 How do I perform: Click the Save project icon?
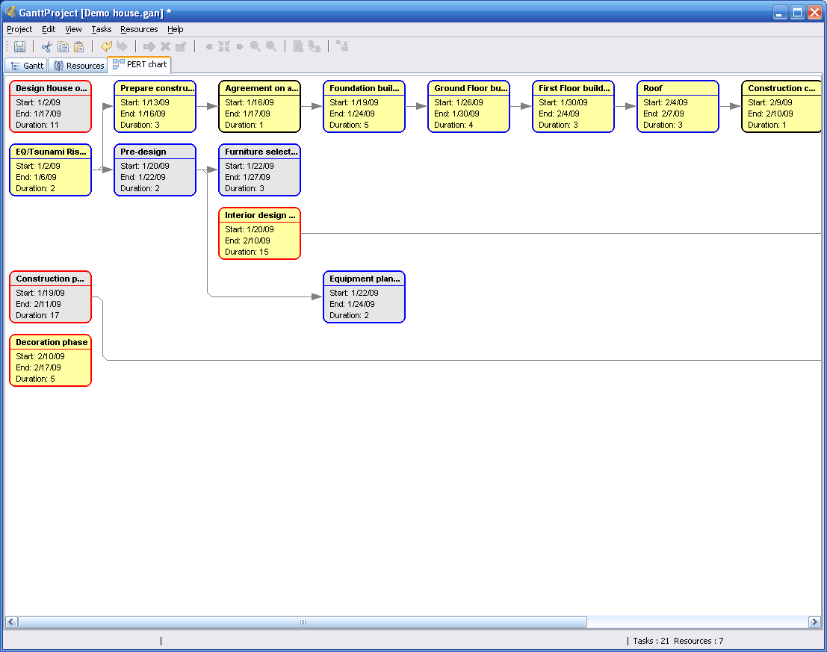(x=20, y=47)
